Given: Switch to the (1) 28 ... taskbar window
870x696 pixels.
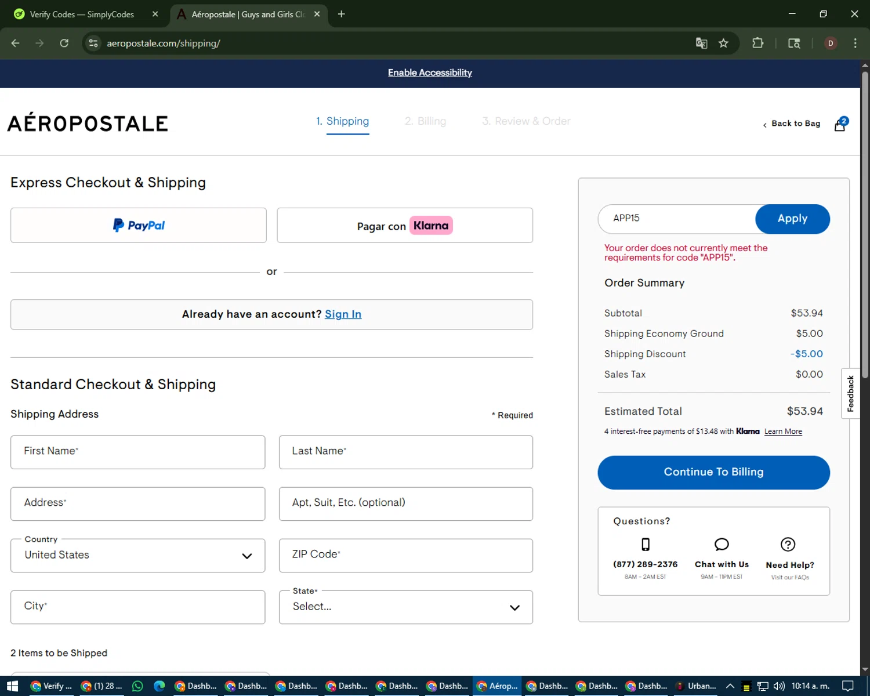Looking at the screenshot, I should (x=101, y=686).
